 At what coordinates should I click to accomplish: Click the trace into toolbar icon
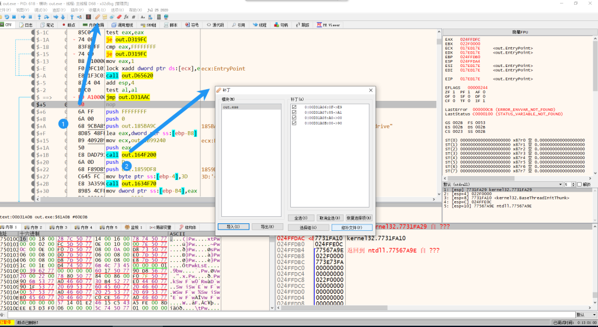(55, 17)
